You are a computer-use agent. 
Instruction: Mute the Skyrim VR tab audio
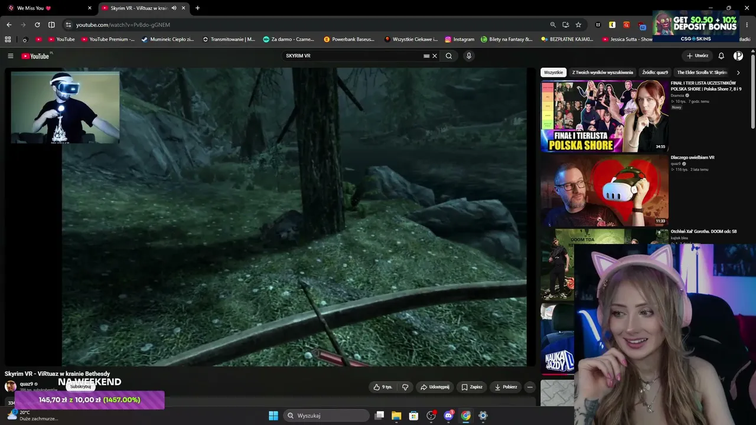tap(174, 8)
